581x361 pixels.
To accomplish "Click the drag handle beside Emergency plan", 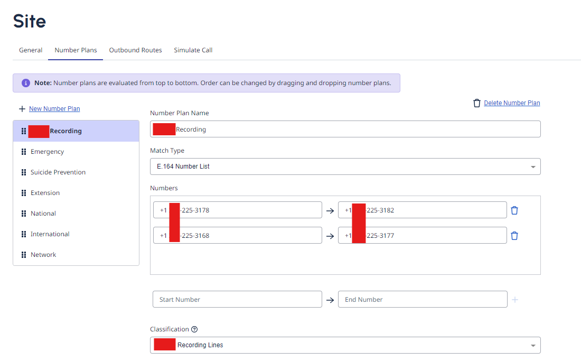I will [x=24, y=152].
